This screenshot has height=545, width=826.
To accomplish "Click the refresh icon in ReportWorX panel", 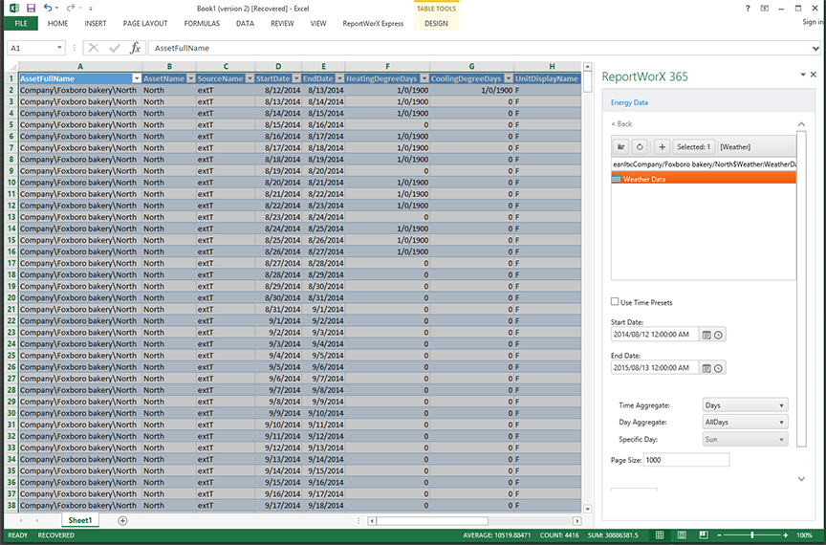I will pos(641,146).
